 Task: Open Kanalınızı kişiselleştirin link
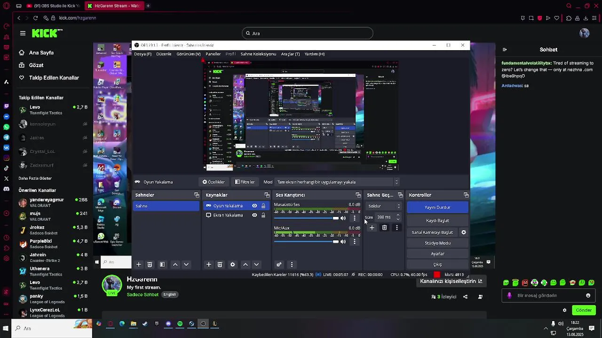coord(451,281)
